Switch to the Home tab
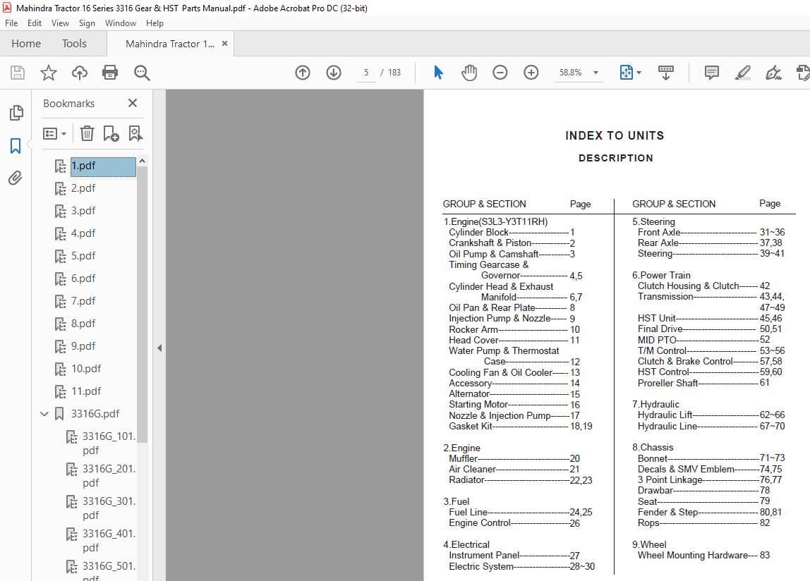 tap(26, 44)
